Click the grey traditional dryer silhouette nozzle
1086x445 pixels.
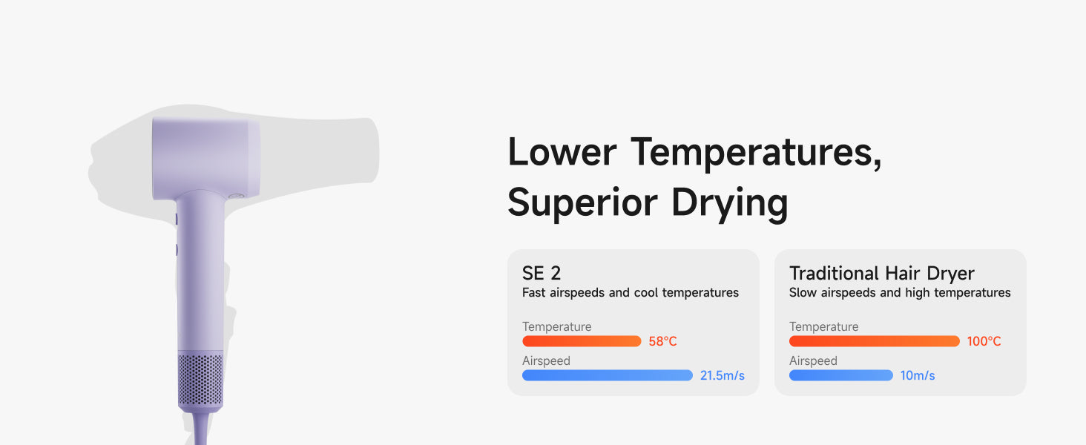pos(349,148)
